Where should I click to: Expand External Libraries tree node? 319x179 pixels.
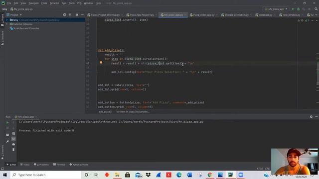click(x=7, y=24)
